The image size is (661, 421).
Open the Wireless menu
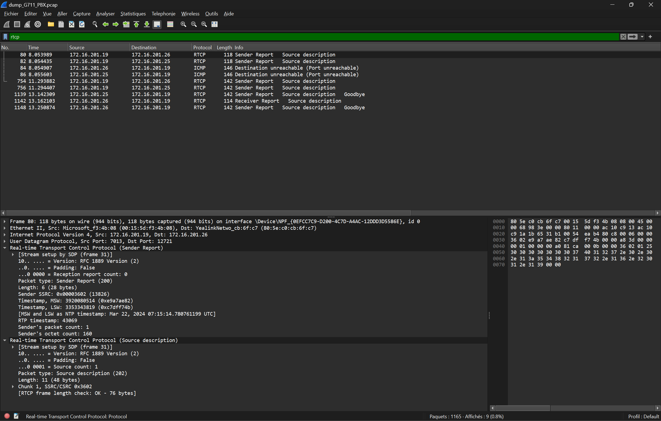pyautogui.click(x=190, y=14)
